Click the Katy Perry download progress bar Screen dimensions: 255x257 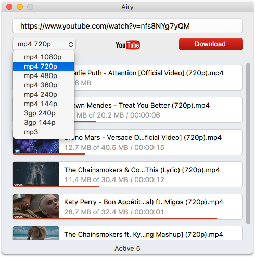[x=115, y=219]
